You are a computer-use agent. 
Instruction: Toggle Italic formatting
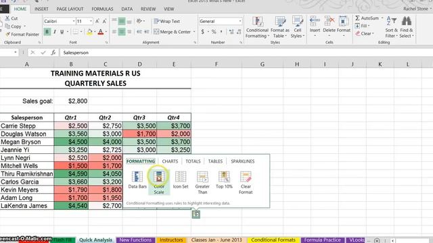click(x=55, y=32)
